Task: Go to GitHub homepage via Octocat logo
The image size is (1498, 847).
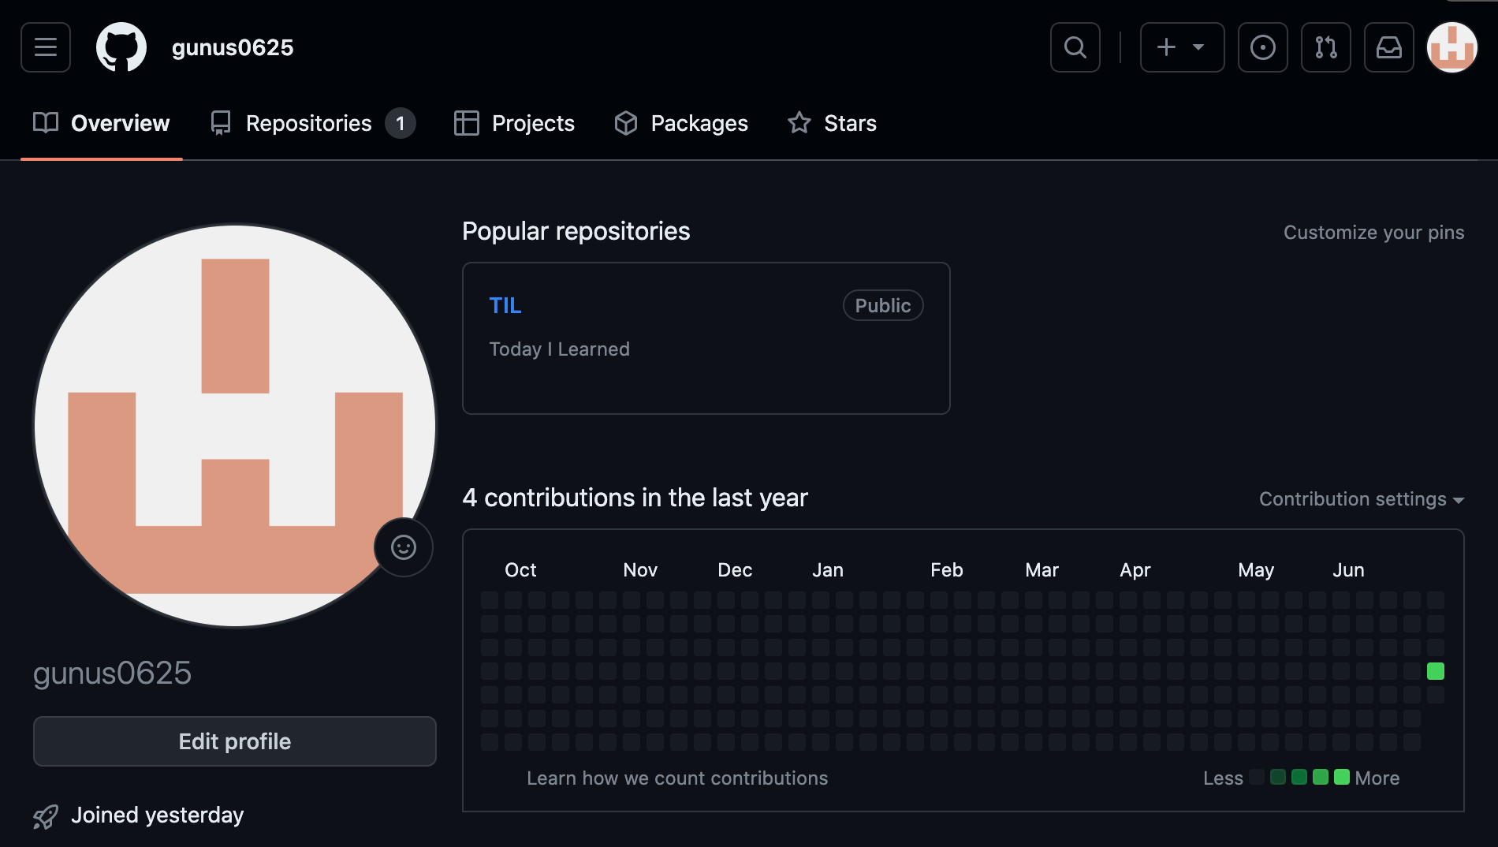Action: tap(121, 47)
